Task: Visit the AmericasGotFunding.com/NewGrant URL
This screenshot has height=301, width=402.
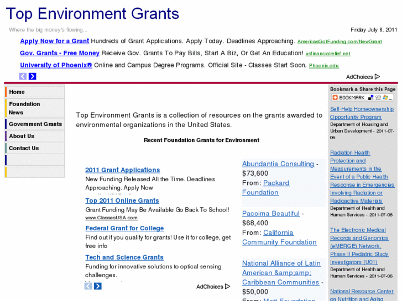Action: (340, 41)
